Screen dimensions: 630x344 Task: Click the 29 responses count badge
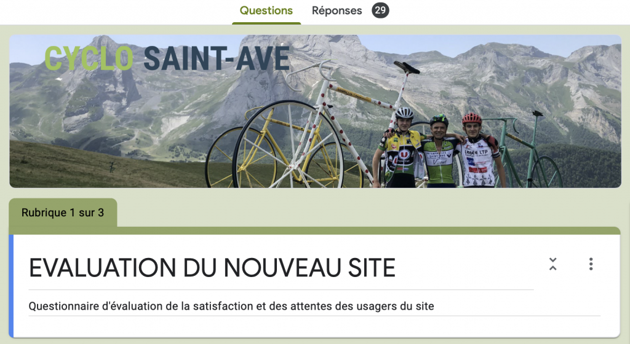pyautogui.click(x=380, y=10)
